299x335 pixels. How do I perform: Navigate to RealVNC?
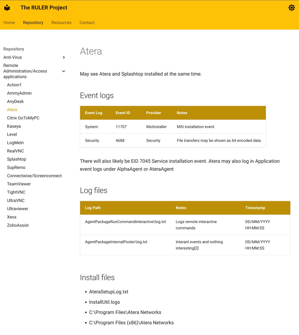(15, 151)
